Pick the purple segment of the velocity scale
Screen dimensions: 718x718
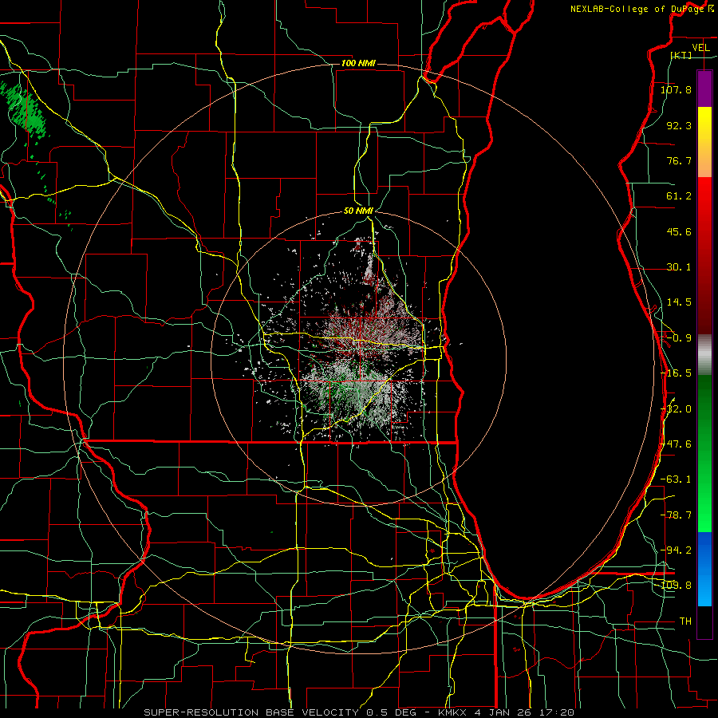click(704, 89)
